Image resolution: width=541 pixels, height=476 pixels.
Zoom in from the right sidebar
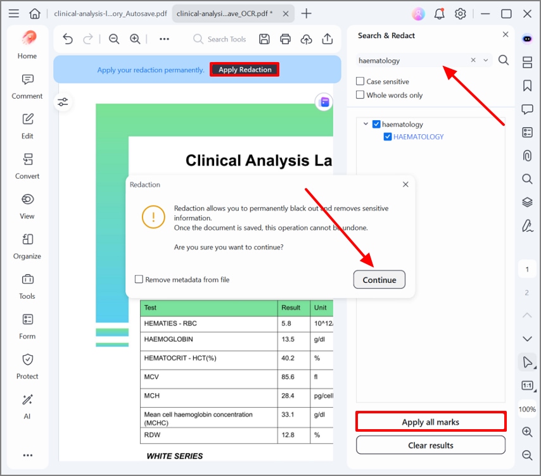[x=527, y=432]
